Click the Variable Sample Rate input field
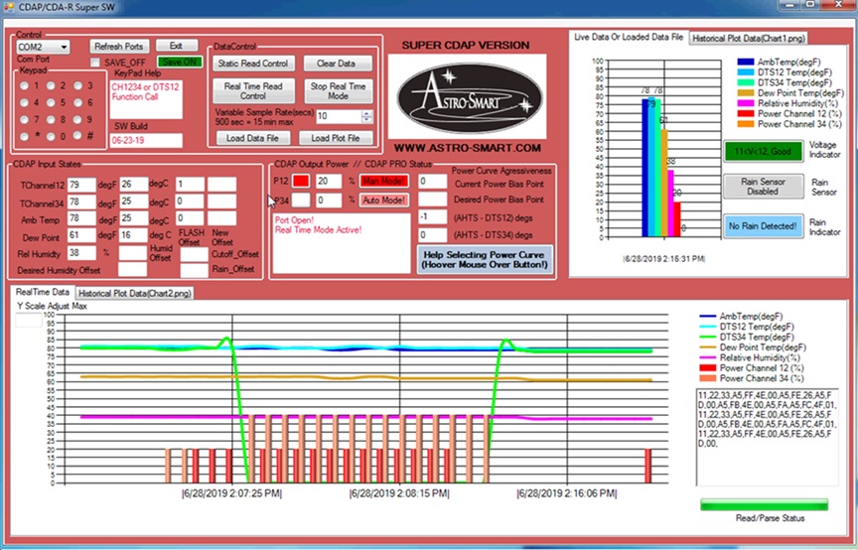The width and height of the screenshot is (858, 550). pyautogui.click(x=339, y=116)
